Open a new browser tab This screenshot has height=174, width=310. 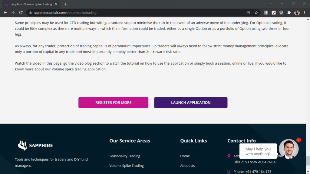pos(65,4)
